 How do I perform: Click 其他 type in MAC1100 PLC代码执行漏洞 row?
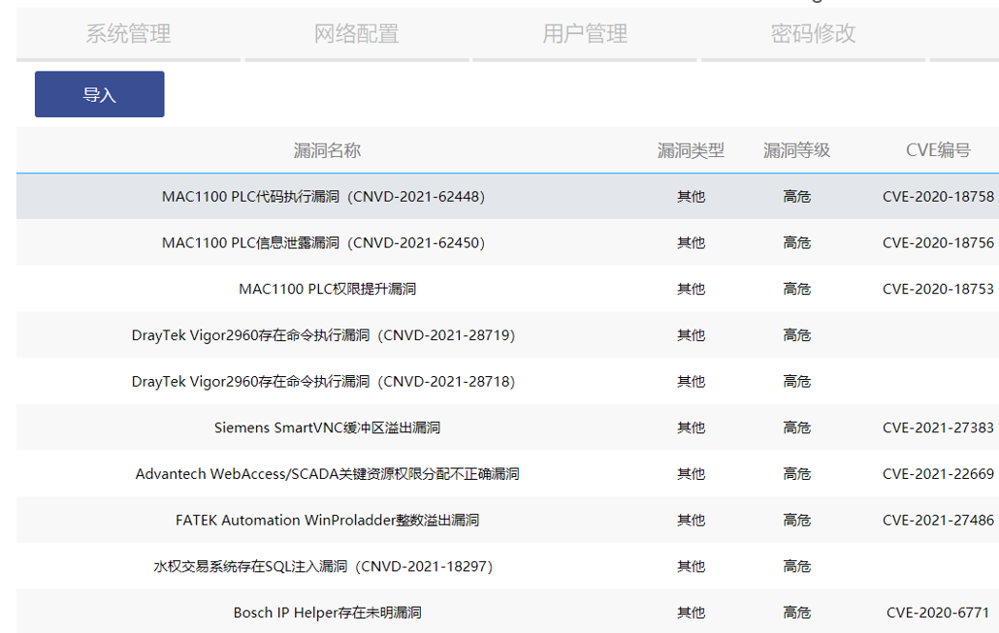(x=691, y=197)
